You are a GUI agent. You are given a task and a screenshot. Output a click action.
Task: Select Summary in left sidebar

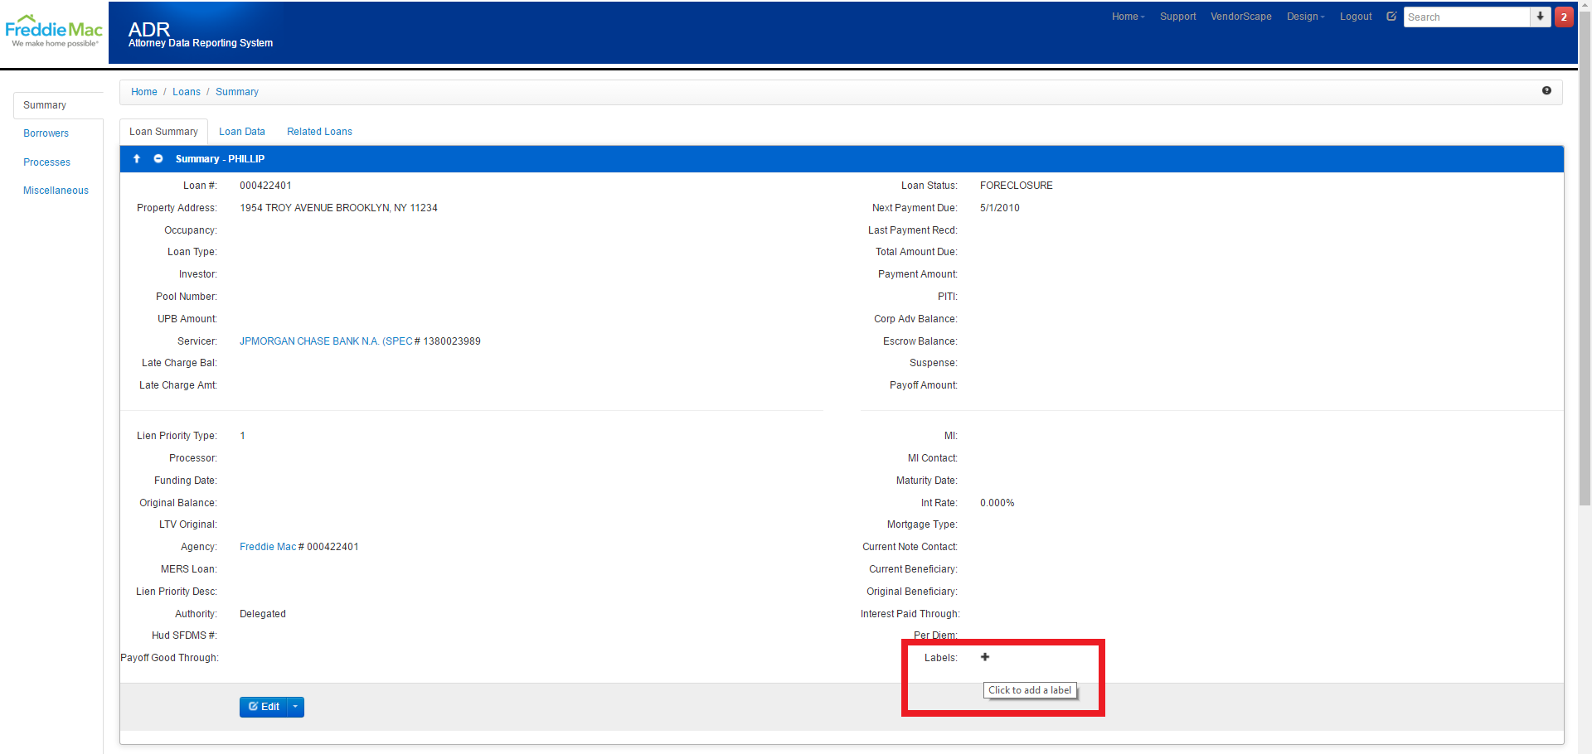coord(58,105)
